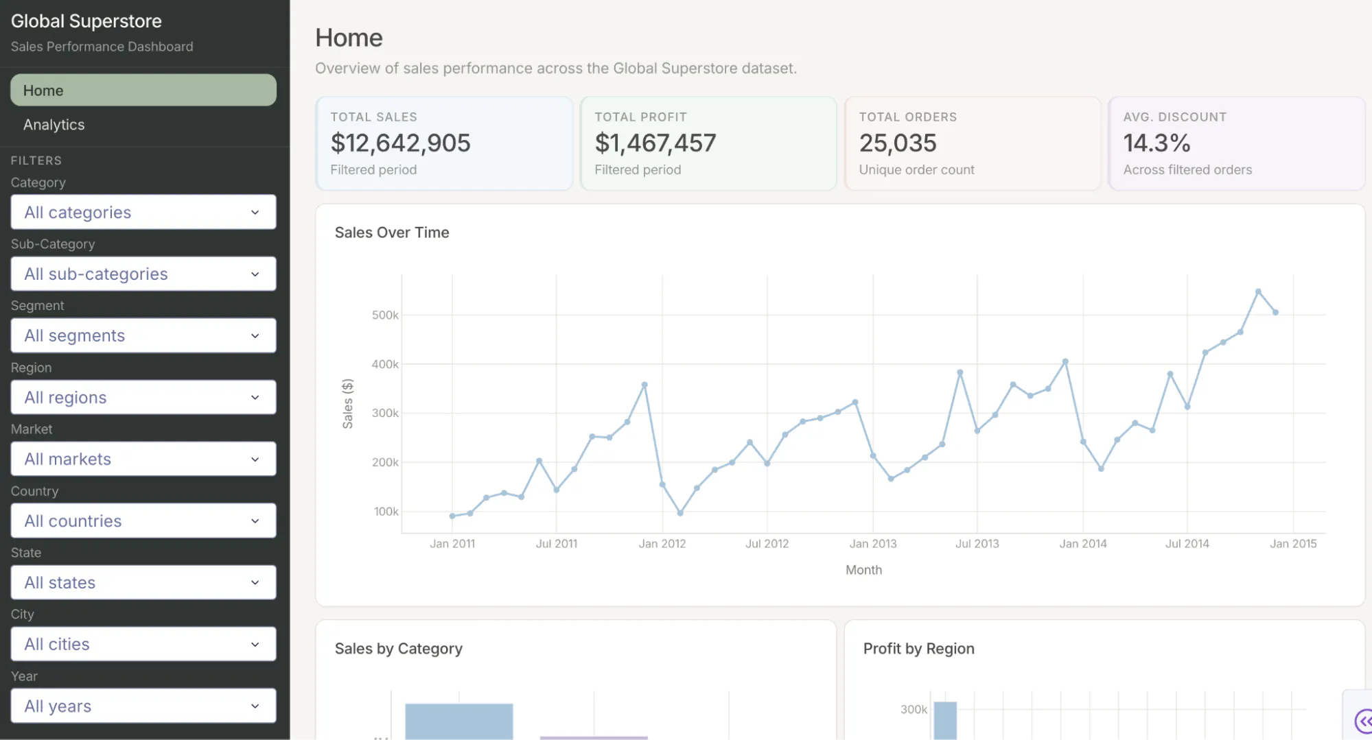Click the Avg. Discount card

[1237, 143]
